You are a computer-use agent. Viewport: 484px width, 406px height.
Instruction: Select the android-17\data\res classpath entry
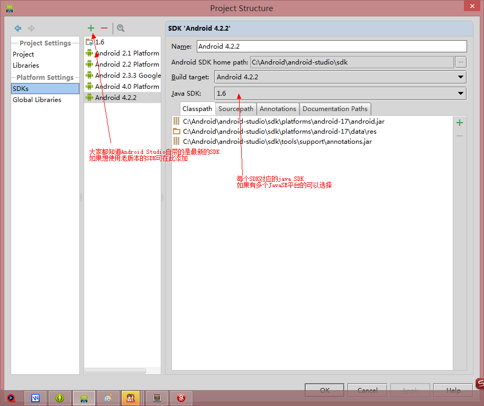click(312, 132)
